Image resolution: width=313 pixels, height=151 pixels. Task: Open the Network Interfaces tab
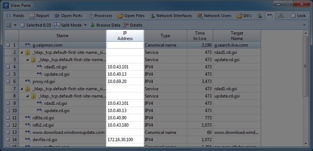[171, 16]
